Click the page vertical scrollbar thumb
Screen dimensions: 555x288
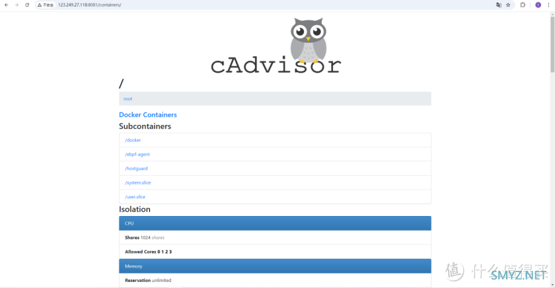pyautogui.click(x=552, y=44)
